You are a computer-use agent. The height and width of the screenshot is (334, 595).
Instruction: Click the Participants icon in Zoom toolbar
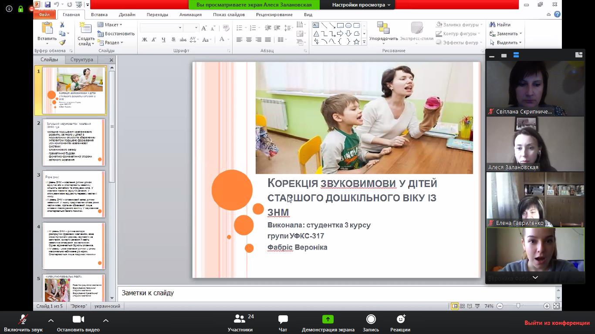coord(240,319)
